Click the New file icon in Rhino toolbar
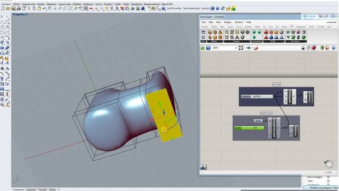The image size is (339, 191). 3,8
